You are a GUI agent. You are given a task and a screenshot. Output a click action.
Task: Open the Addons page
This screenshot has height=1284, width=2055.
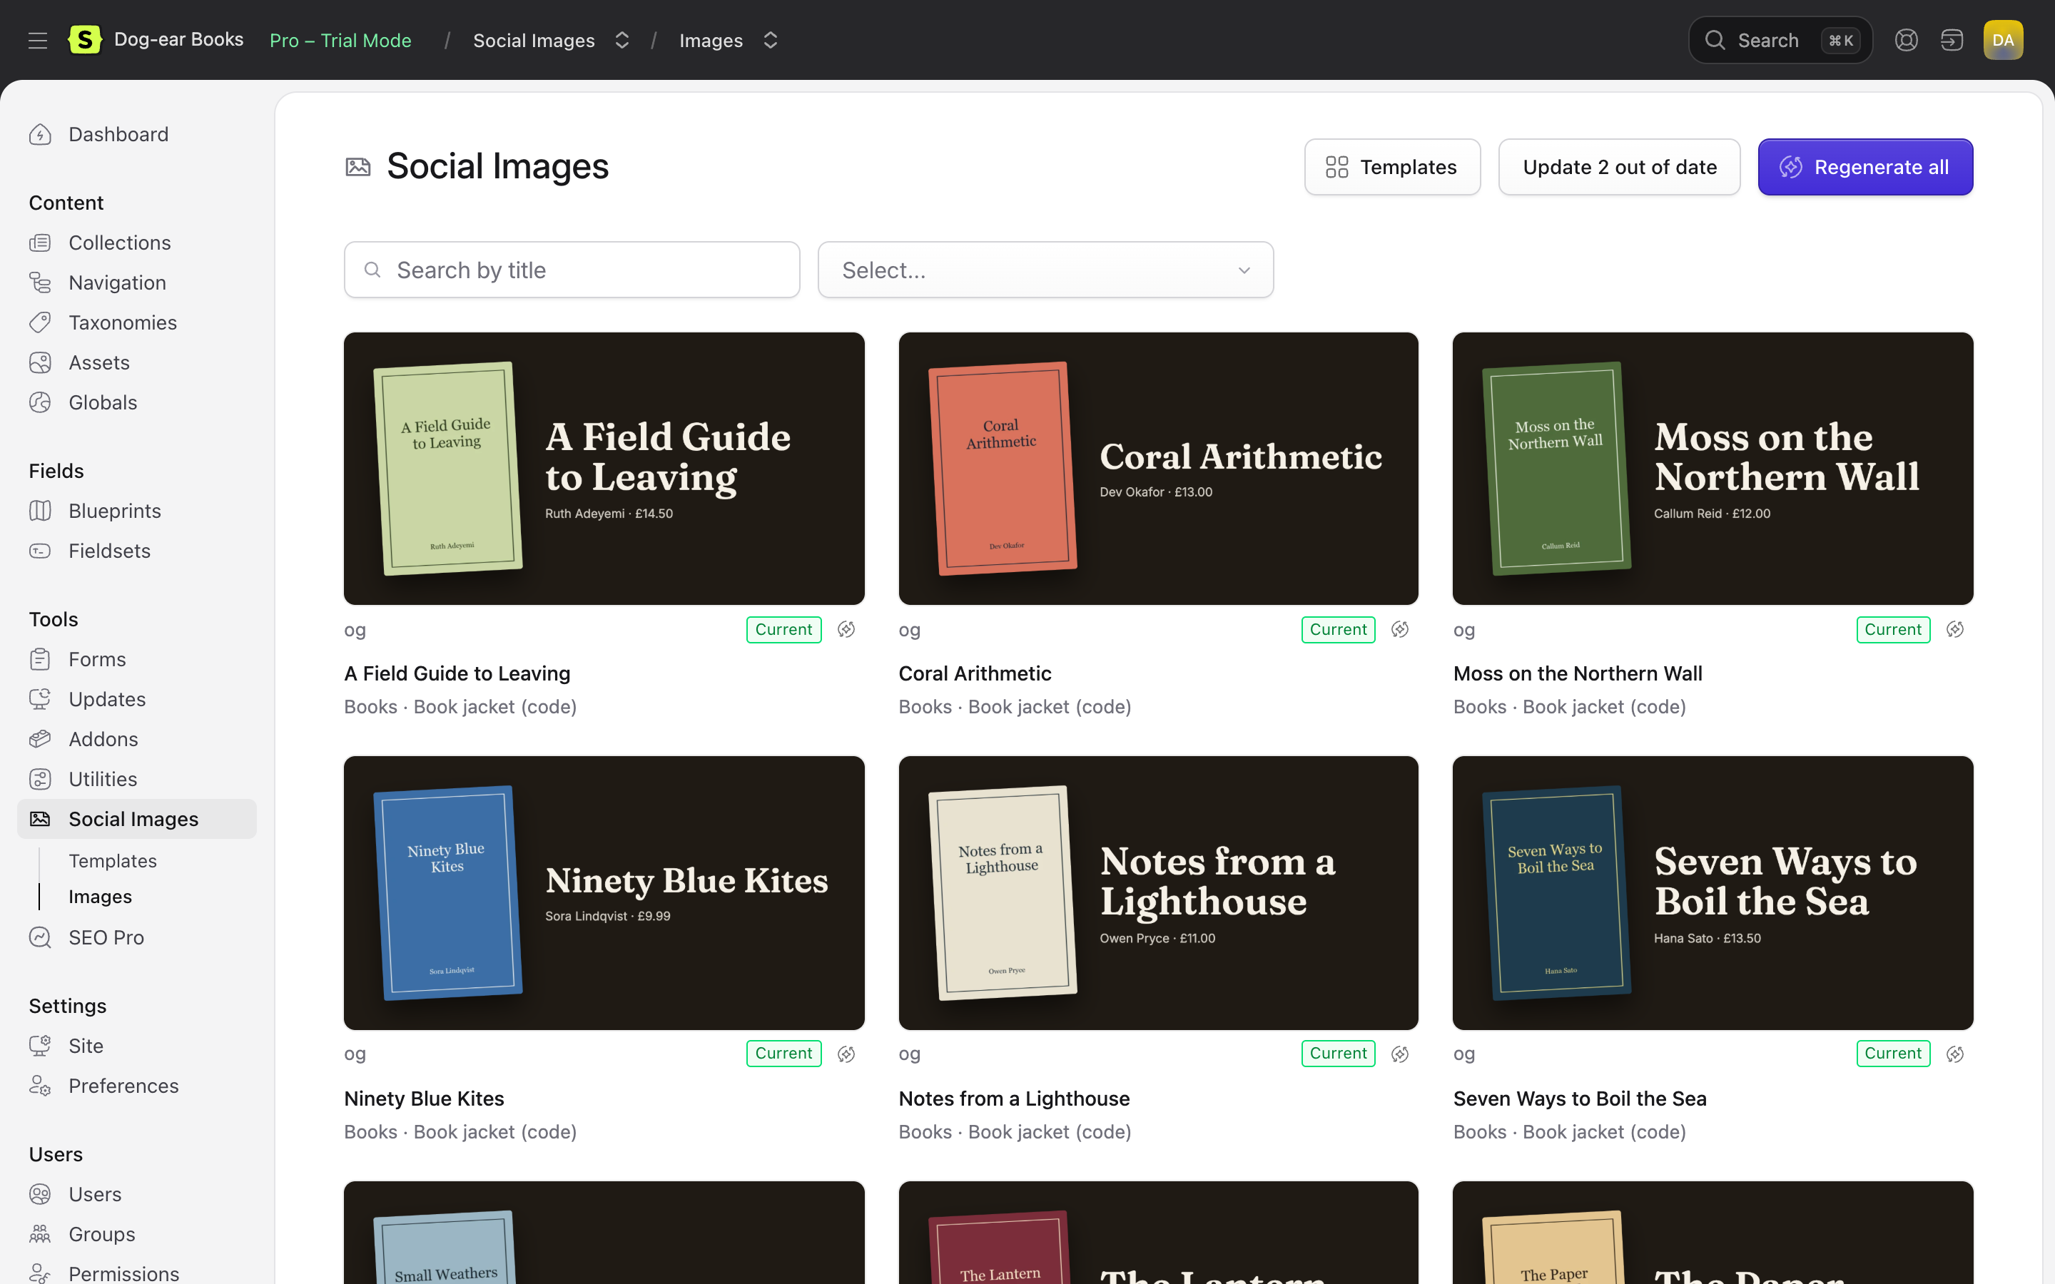[x=137, y=740]
